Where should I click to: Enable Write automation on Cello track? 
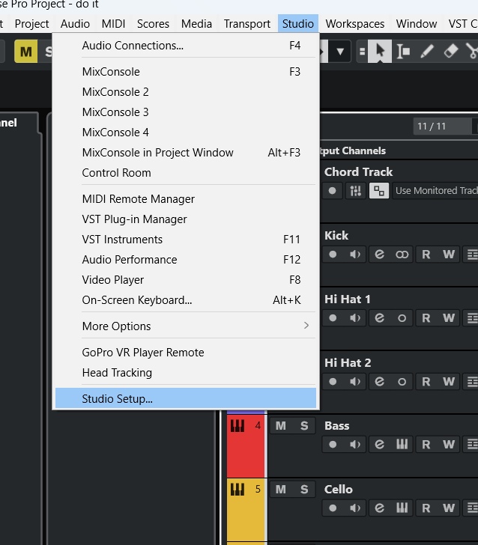pos(449,508)
